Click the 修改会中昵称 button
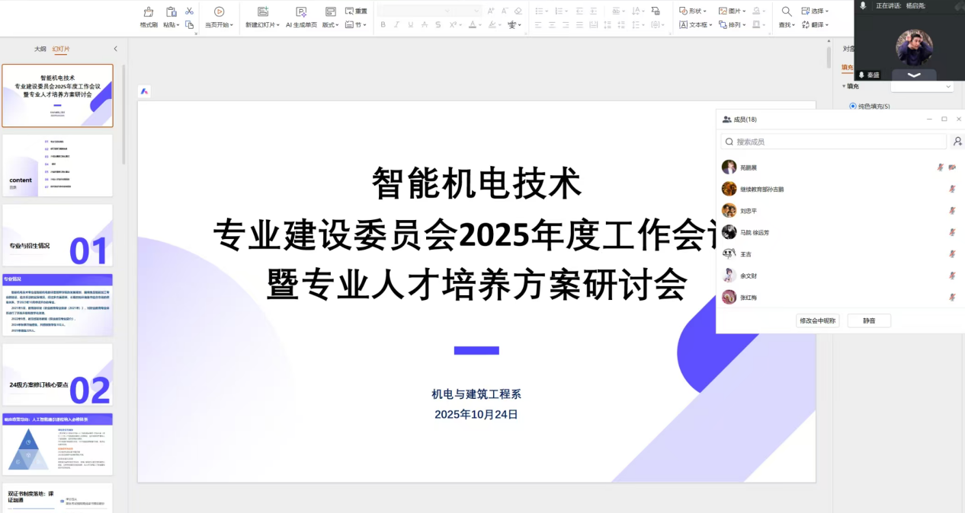Image resolution: width=965 pixels, height=513 pixels. click(817, 320)
